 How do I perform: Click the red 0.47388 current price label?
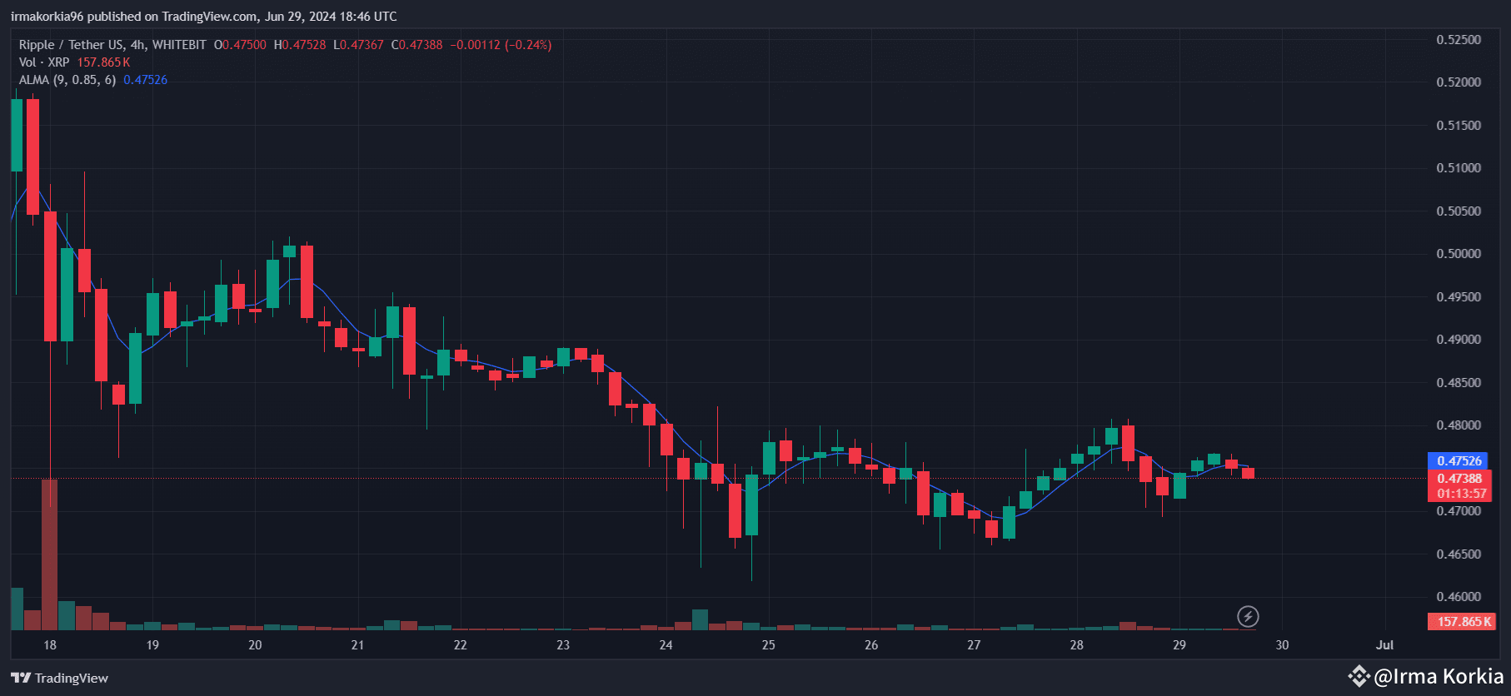coord(1459,479)
